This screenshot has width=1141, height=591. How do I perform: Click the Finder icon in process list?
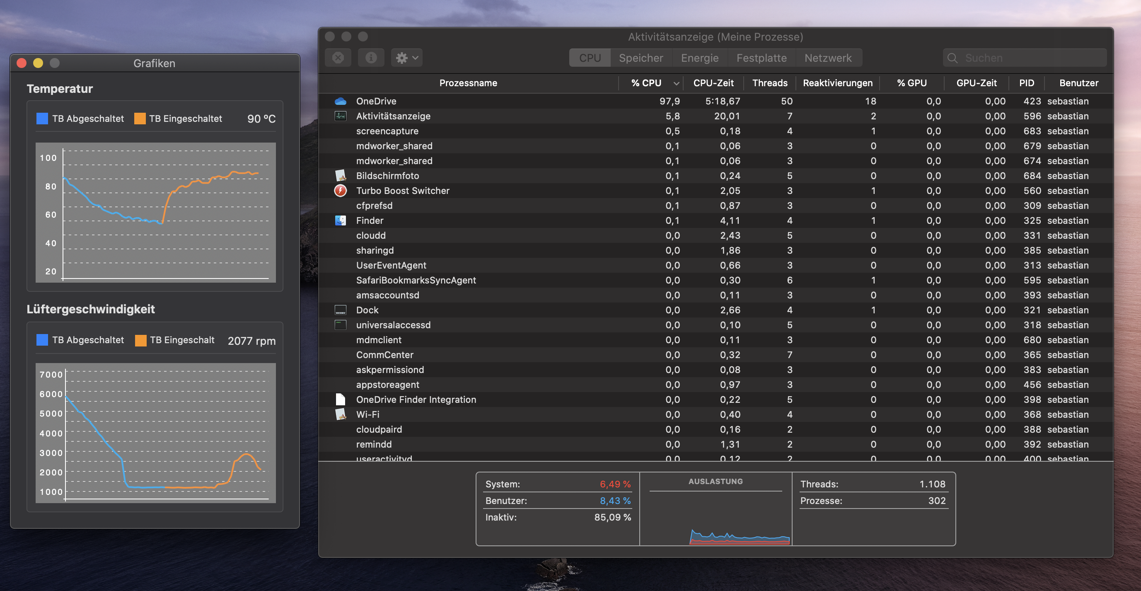click(340, 220)
